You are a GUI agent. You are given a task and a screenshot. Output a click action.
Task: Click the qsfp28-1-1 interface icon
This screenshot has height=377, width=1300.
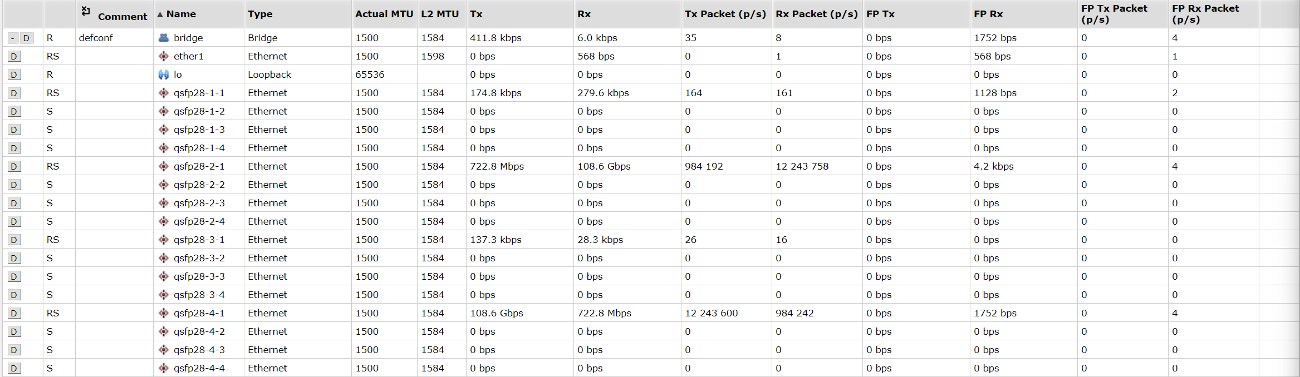[163, 93]
